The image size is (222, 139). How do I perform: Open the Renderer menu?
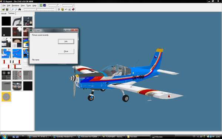(x=15, y=6)
